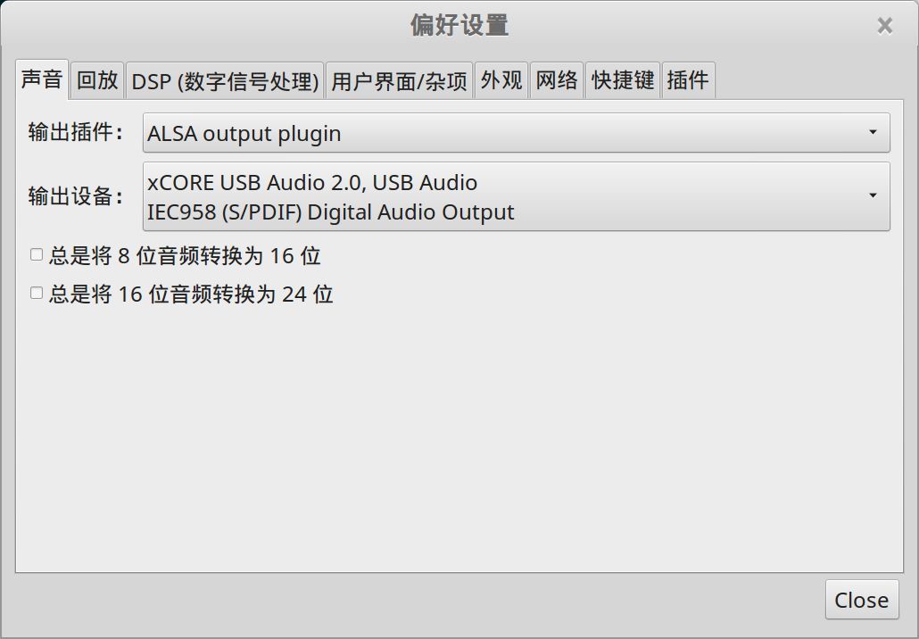Screen dimensions: 919x639
Task: Close the preferences window with the X icon
Action: click(884, 26)
